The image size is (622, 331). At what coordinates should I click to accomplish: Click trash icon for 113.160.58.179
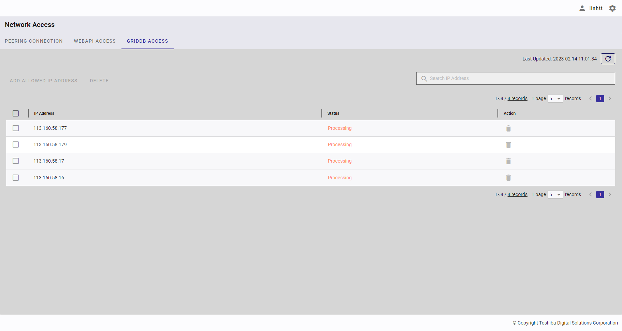pyautogui.click(x=508, y=145)
